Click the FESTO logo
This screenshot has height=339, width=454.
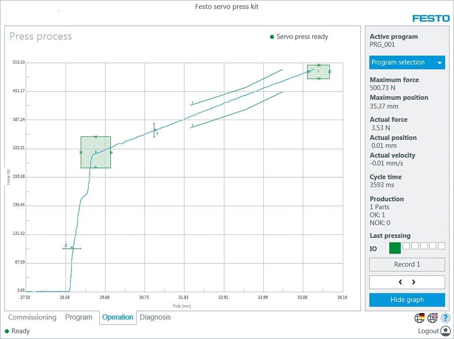[x=431, y=19]
